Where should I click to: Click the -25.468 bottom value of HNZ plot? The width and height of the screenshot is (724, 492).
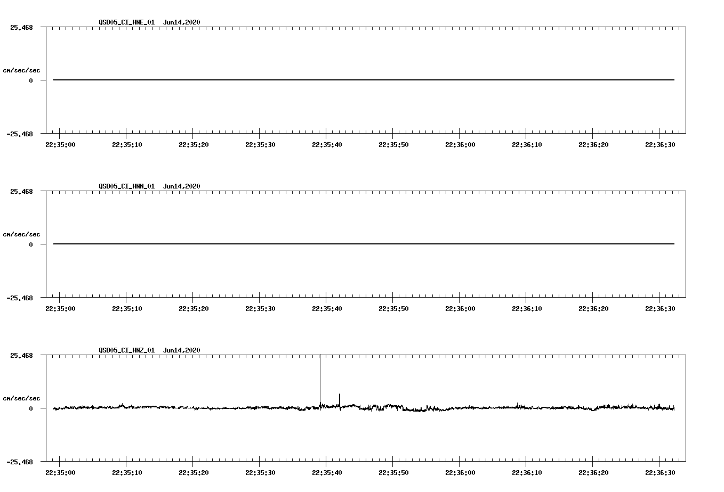[x=19, y=462]
